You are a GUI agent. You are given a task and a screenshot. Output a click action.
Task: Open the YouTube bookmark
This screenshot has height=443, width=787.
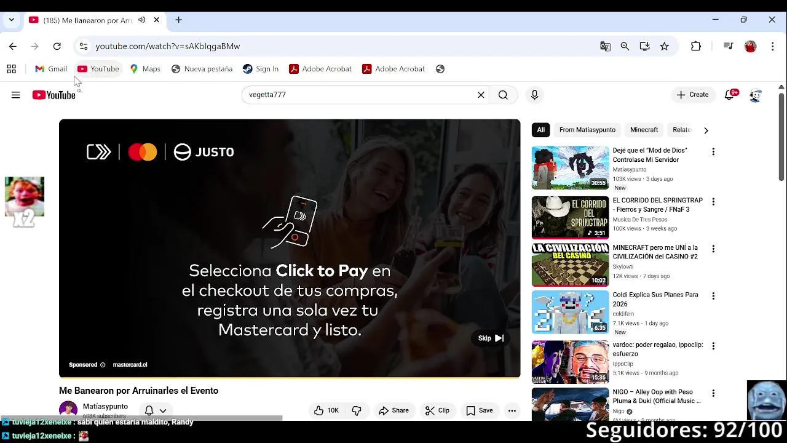[98, 69]
